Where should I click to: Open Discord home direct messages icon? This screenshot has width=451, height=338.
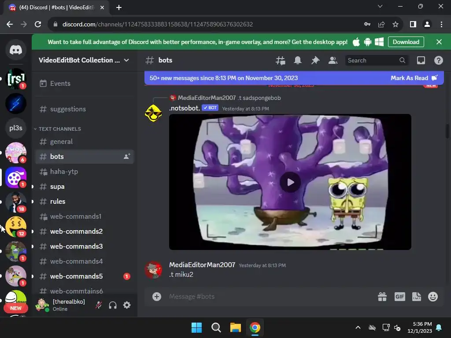(16, 50)
